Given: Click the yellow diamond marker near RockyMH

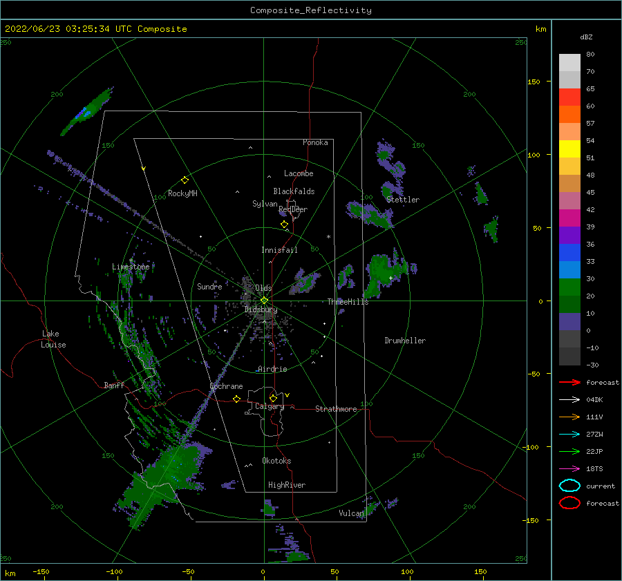Looking at the screenshot, I should click(x=185, y=180).
